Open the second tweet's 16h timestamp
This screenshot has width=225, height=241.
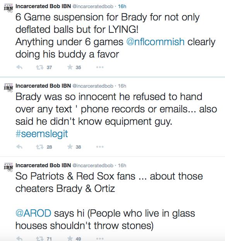tap(122, 86)
